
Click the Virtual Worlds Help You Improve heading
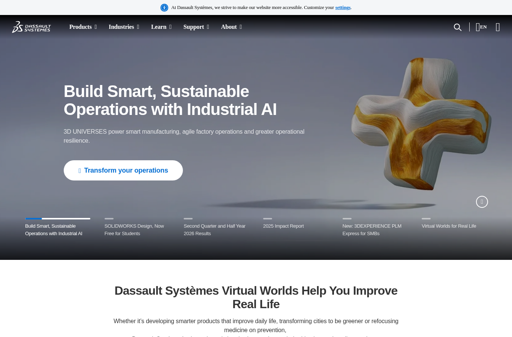point(256,297)
